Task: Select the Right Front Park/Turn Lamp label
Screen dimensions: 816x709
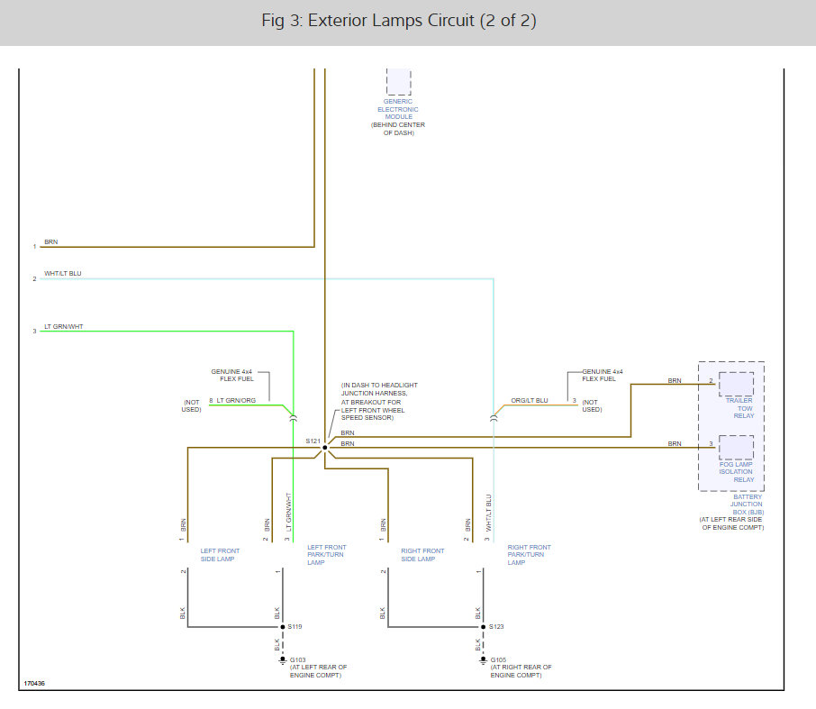Action: (529, 555)
